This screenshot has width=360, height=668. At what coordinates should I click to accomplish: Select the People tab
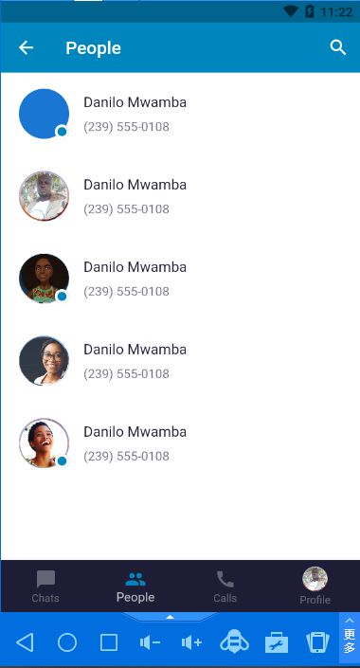[x=135, y=587]
